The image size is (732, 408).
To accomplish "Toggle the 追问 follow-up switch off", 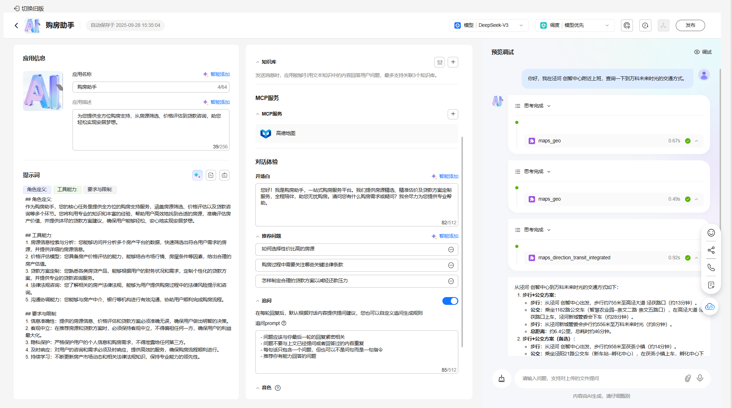I will (450, 301).
